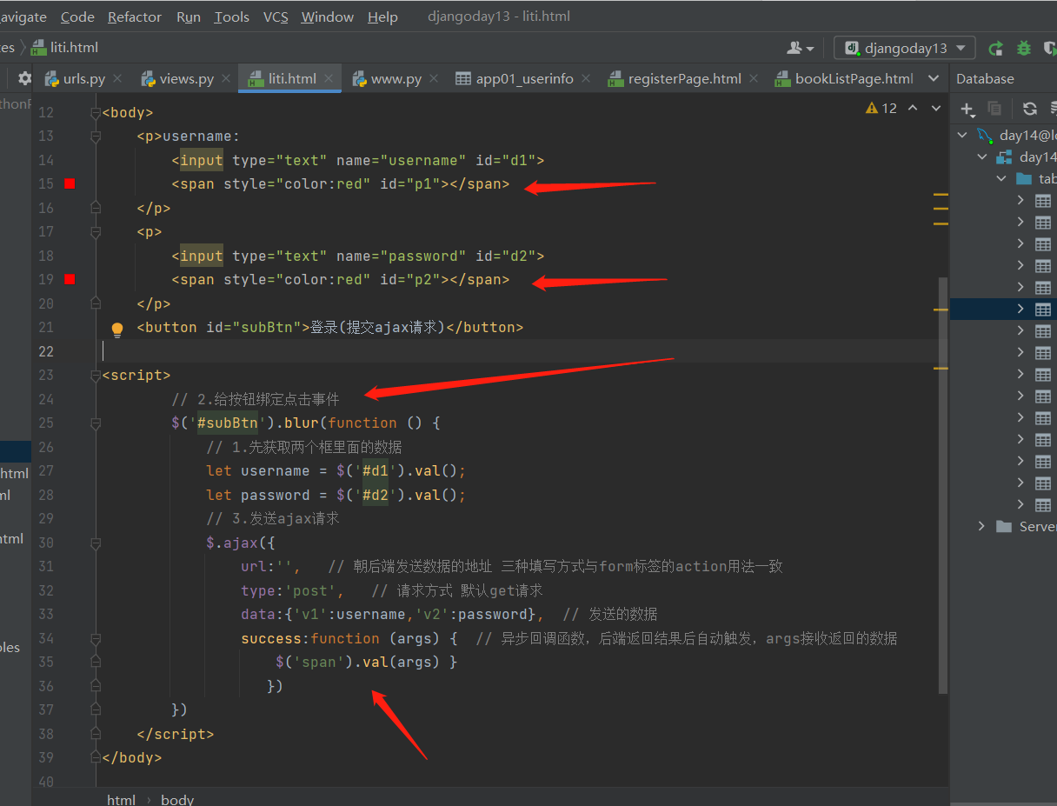Open the Refactor menu
The image size is (1057, 806).
(135, 17)
